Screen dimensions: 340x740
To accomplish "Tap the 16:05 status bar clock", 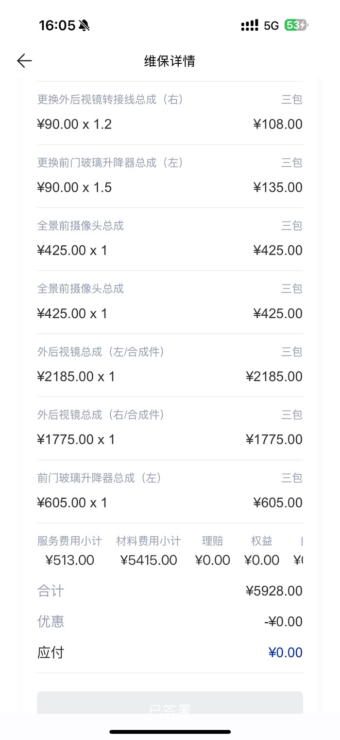I will (x=57, y=25).
